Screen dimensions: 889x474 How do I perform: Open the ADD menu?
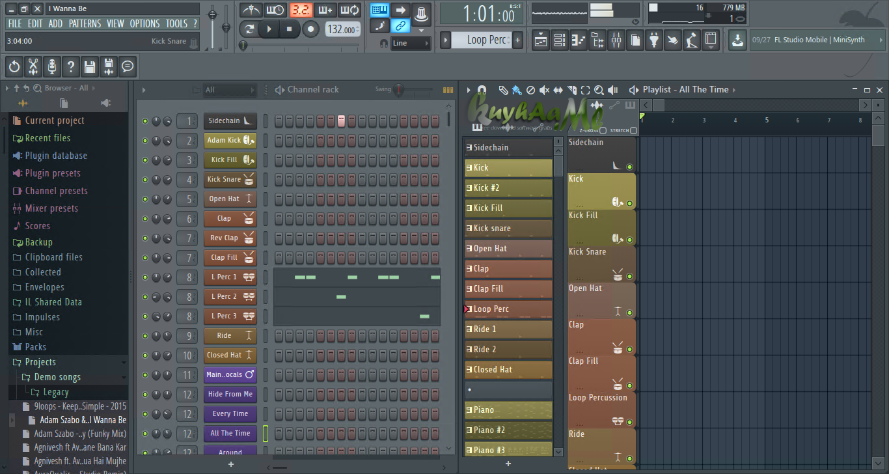[x=55, y=23]
